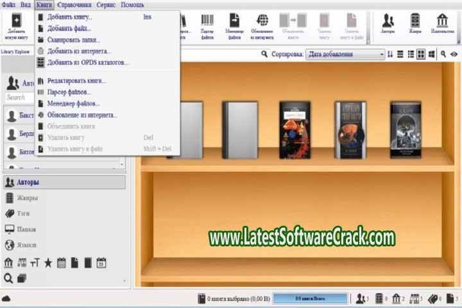
Task: Switch to tiles view icon
Action: click(432, 55)
